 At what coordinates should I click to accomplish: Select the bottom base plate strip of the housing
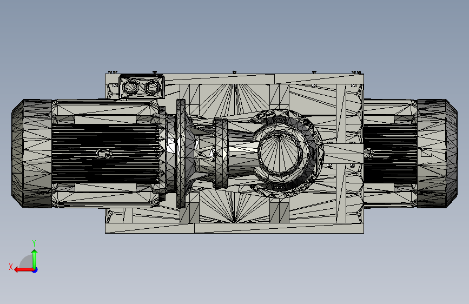[x=235, y=228]
